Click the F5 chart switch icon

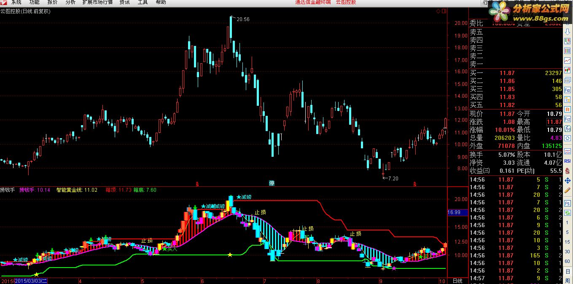568,203
